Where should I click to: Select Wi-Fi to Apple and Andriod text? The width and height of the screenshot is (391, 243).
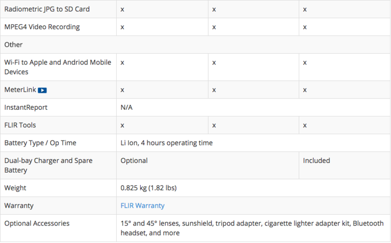58,62
